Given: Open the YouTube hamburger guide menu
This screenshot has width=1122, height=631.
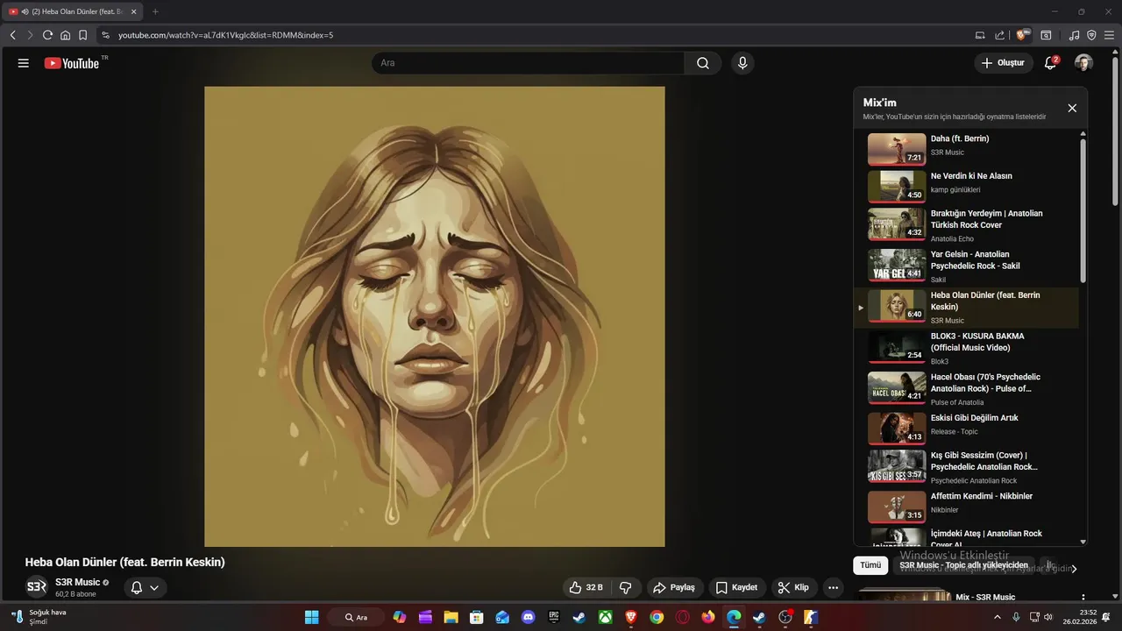Looking at the screenshot, I should tap(24, 63).
